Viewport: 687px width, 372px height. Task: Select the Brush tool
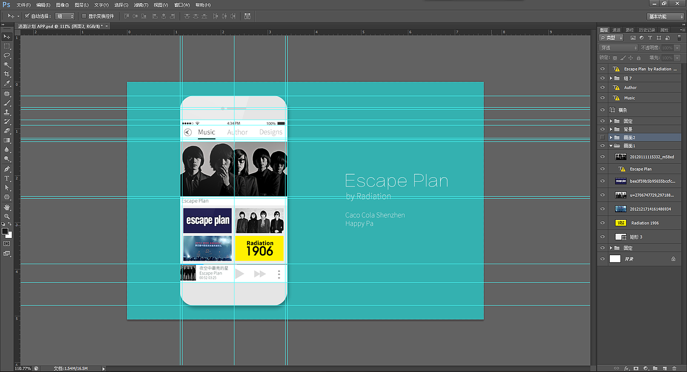tap(7, 102)
